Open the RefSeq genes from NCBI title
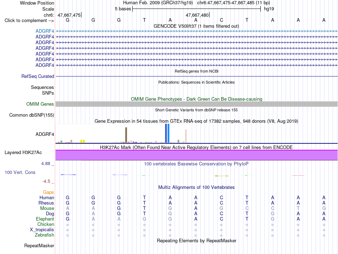 (197, 71)
